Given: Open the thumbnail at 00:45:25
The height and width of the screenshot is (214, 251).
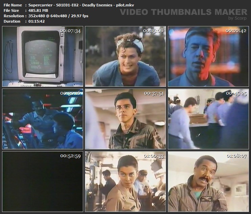Looking at the screenshot, I should (x=208, y=119).
